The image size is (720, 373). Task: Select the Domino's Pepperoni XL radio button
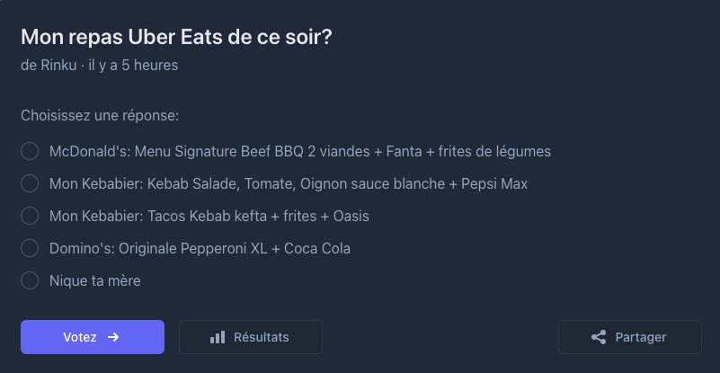click(x=30, y=248)
